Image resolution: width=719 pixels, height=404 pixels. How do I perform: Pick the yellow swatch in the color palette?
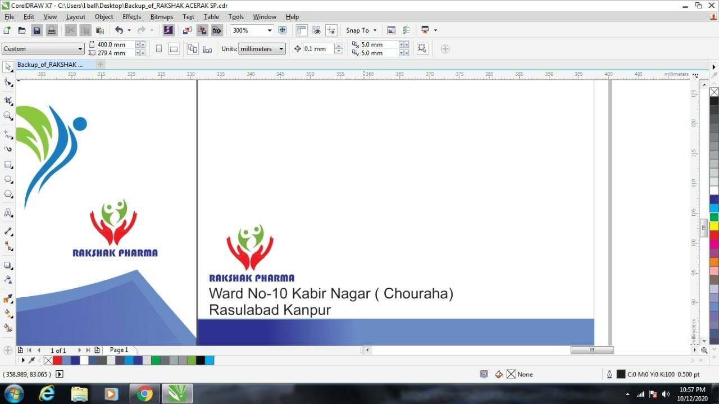pyautogui.click(x=714, y=226)
